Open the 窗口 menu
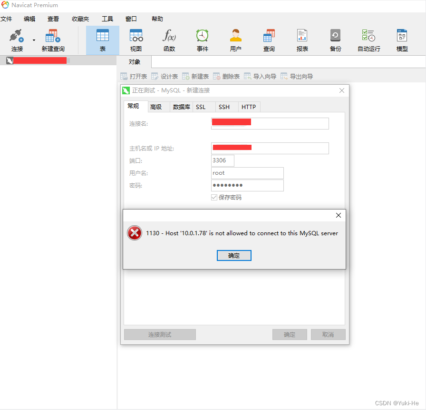 click(x=131, y=19)
